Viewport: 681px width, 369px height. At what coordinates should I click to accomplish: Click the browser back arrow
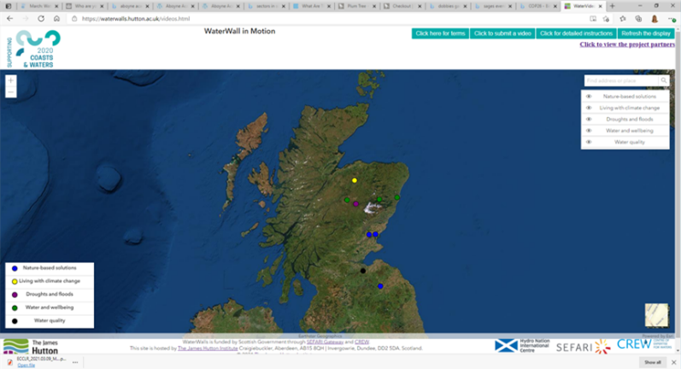pyautogui.click(x=9, y=18)
